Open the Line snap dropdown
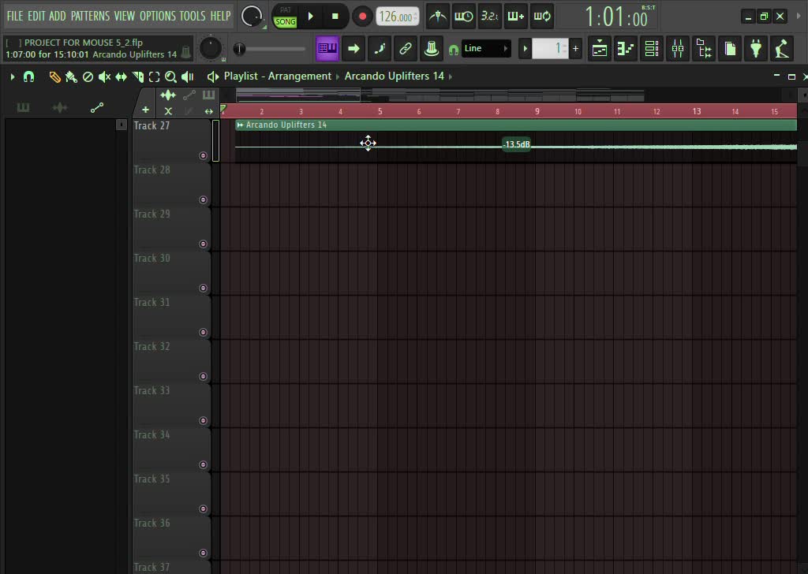 point(484,49)
